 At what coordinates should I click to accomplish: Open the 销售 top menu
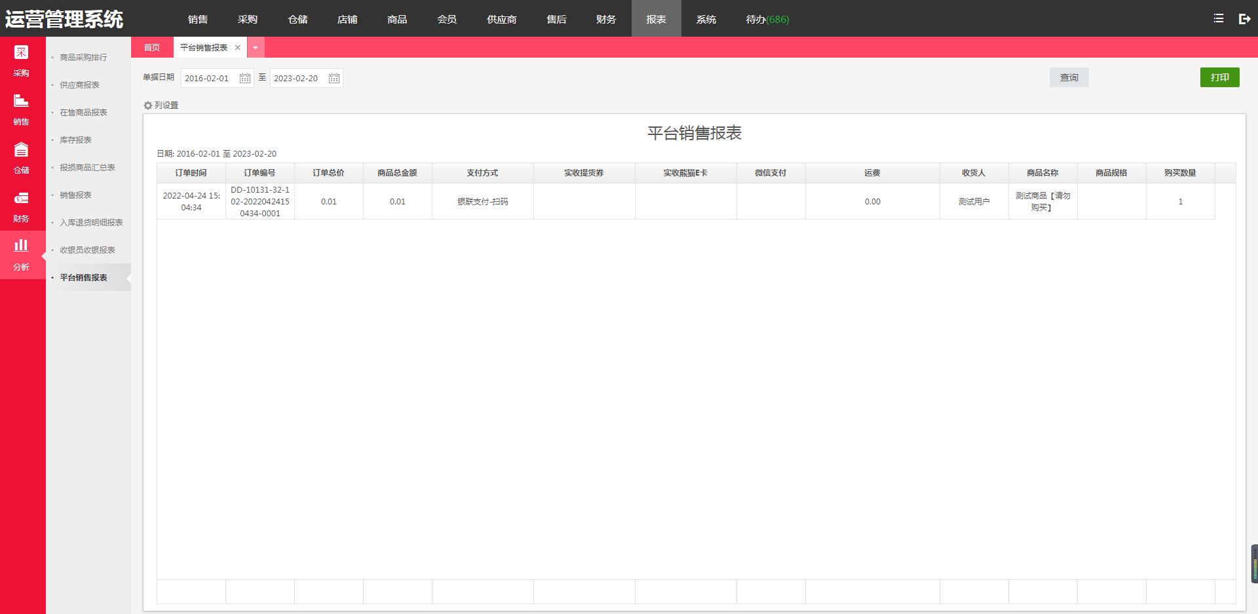pos(198,19)
